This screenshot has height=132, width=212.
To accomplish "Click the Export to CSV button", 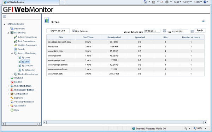I will pos(58,31).
